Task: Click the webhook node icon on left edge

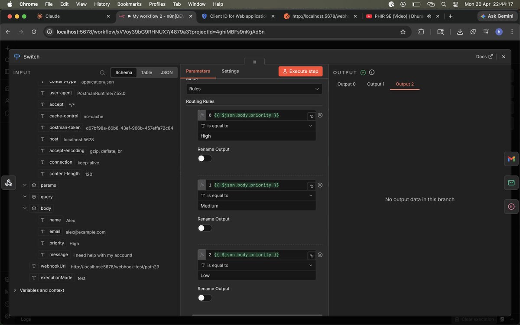Action: coord(8,182)
